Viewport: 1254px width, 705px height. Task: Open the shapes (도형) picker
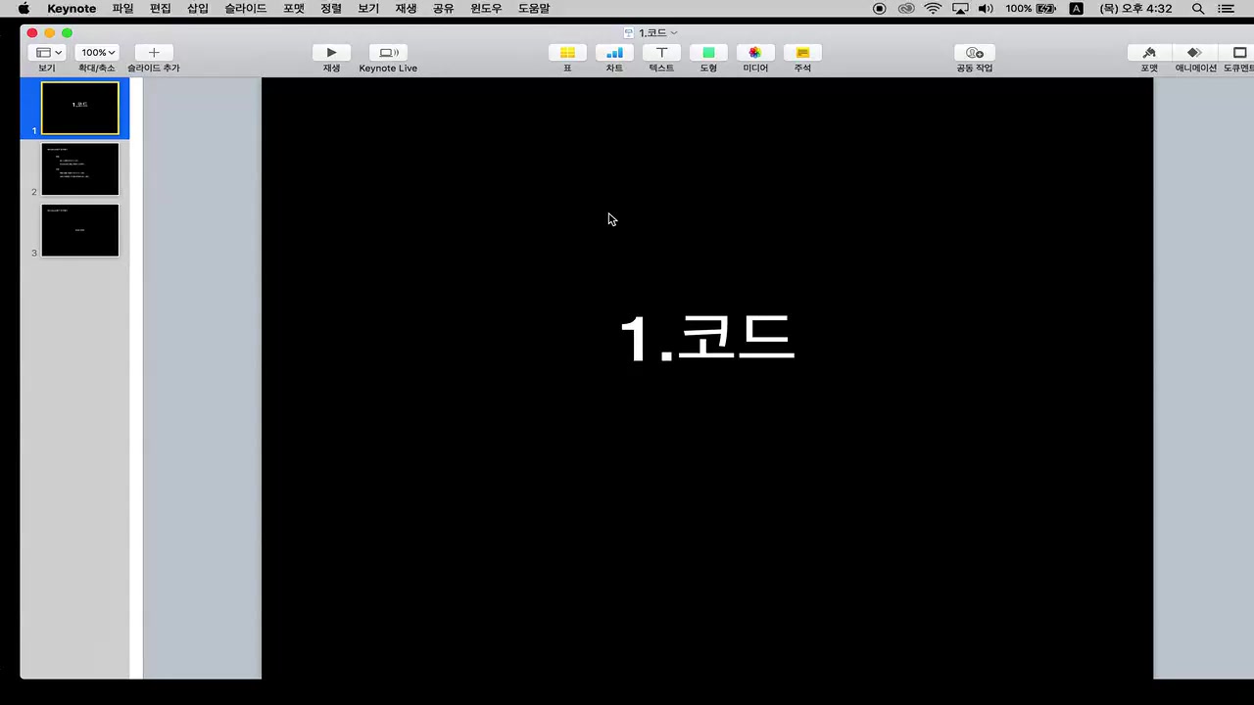click(x=708, y=53)
